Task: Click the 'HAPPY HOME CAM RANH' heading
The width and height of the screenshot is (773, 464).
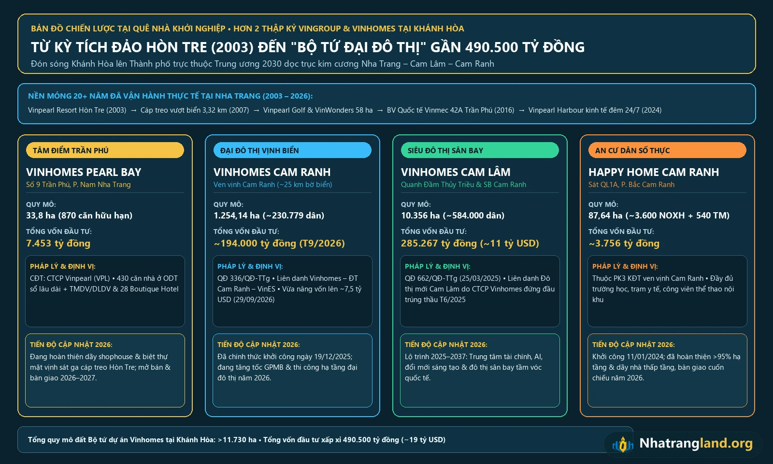Action: 654,172
